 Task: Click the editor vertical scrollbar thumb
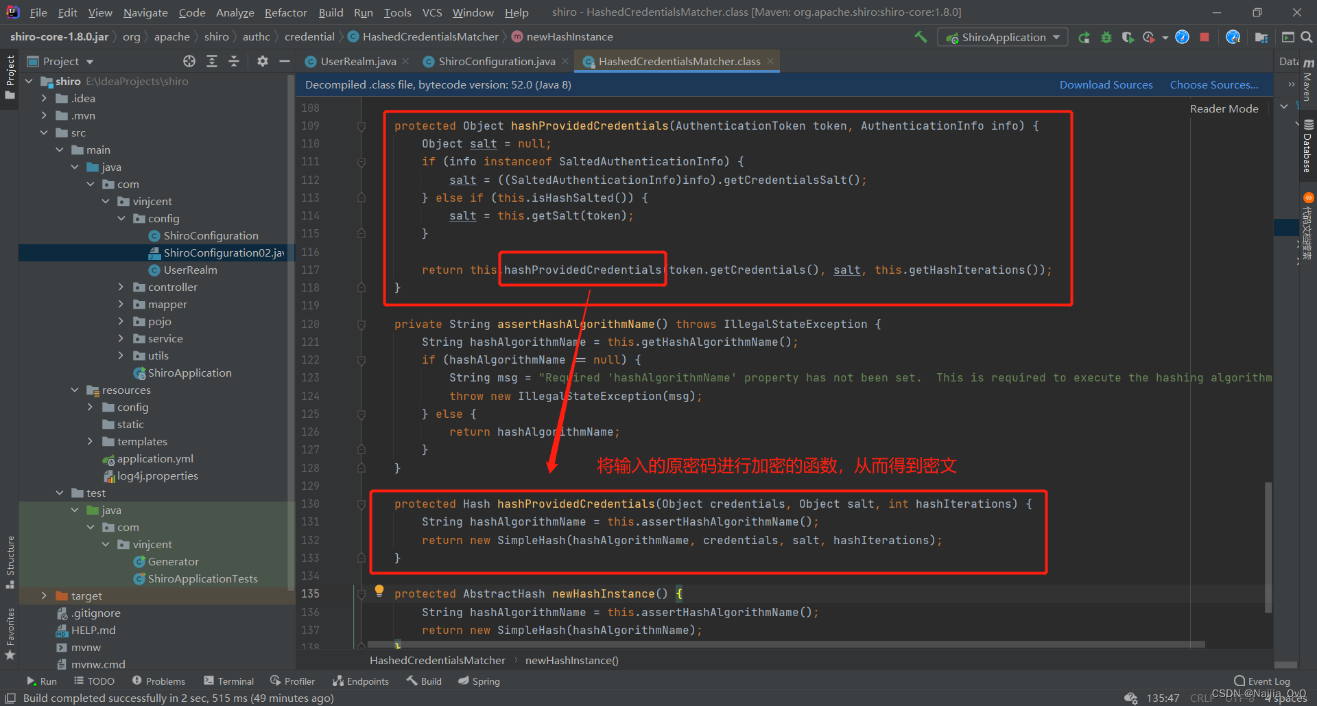[1268, 547]
